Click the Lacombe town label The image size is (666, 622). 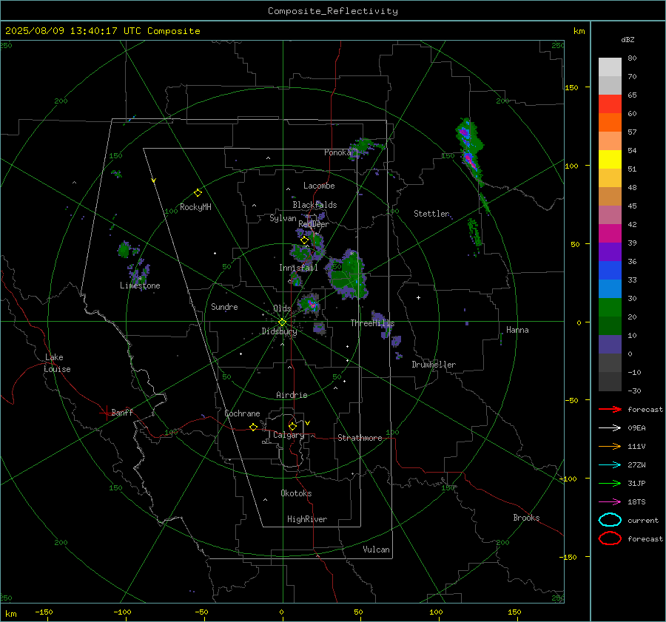[x=319, y=186]
